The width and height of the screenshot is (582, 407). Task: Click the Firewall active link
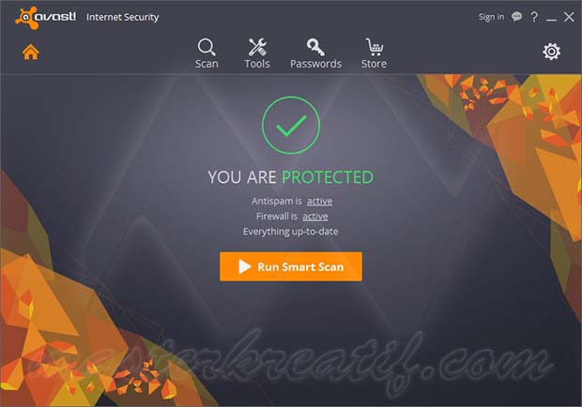click(x=315, y=216)
